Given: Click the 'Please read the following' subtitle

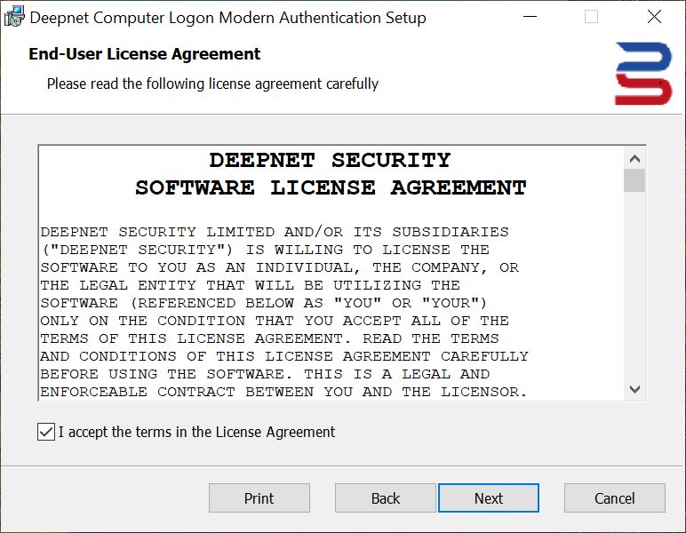Looking at the screenshot, I should coord(212,84).
